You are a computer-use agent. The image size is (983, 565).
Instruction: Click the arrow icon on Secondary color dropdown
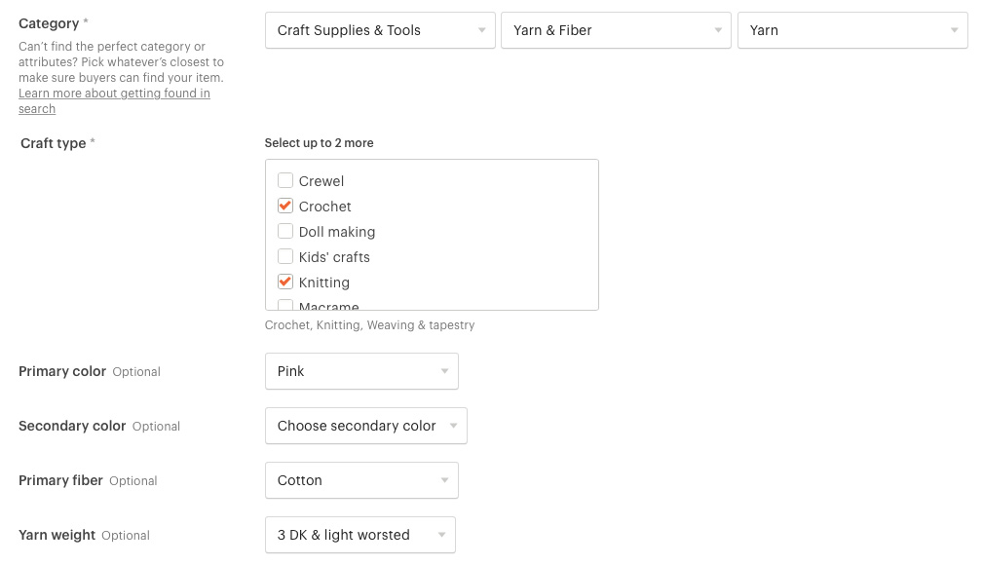453,426
